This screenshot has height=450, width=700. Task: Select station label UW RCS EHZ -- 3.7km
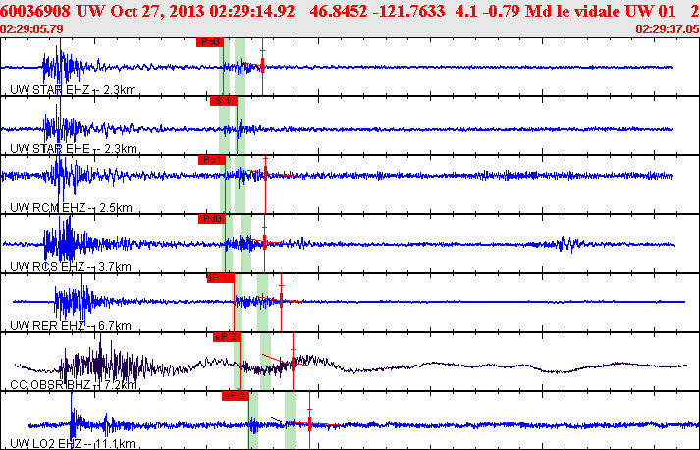point(71,267)
